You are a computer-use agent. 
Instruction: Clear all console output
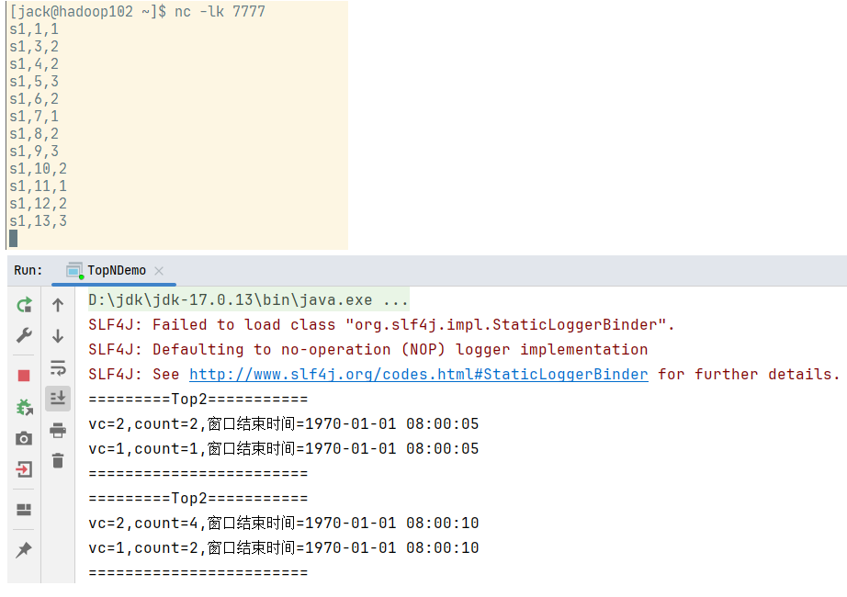coord(58,461)
